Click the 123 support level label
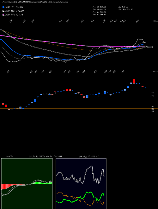Image resolution: width=158 pixels, height=209 pixels. [152, 111]
